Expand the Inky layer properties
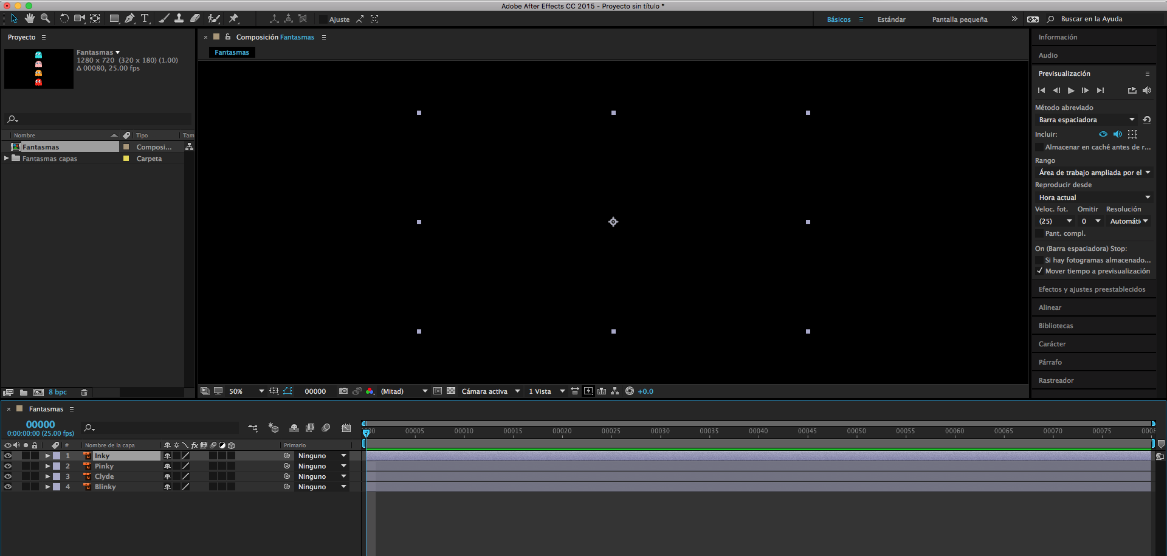The height and width of the screenshot is (556, 1167). point(47,456)
